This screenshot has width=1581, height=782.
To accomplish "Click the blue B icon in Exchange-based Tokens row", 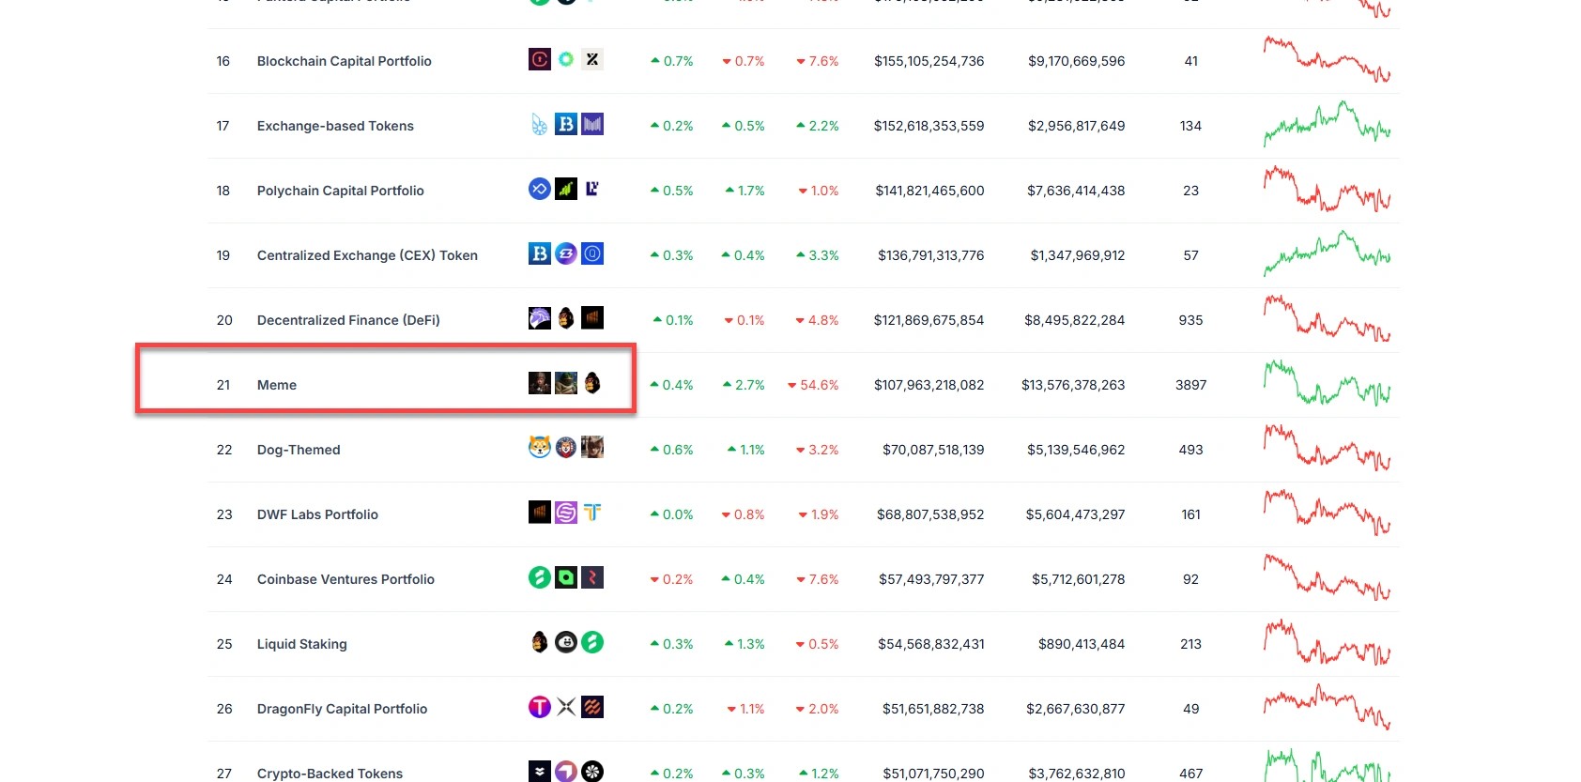I will [566, 124].
